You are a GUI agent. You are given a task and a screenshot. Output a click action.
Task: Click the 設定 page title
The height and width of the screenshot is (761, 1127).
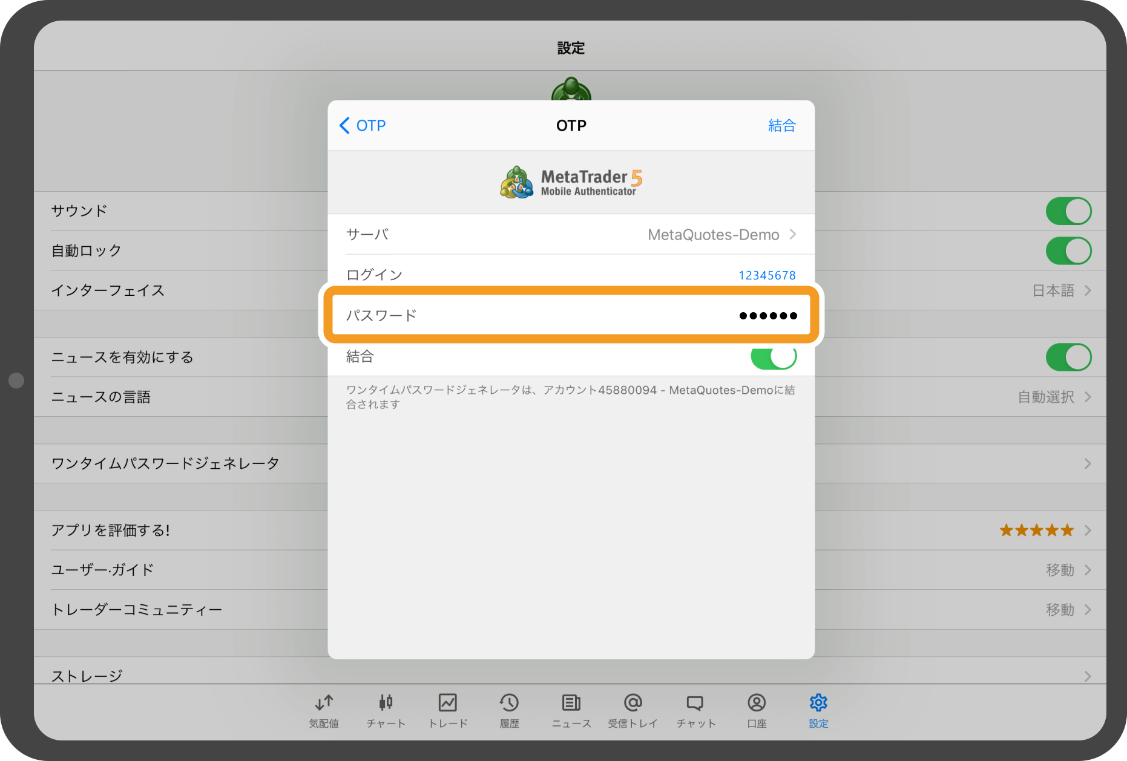click(x=571, y=48)
